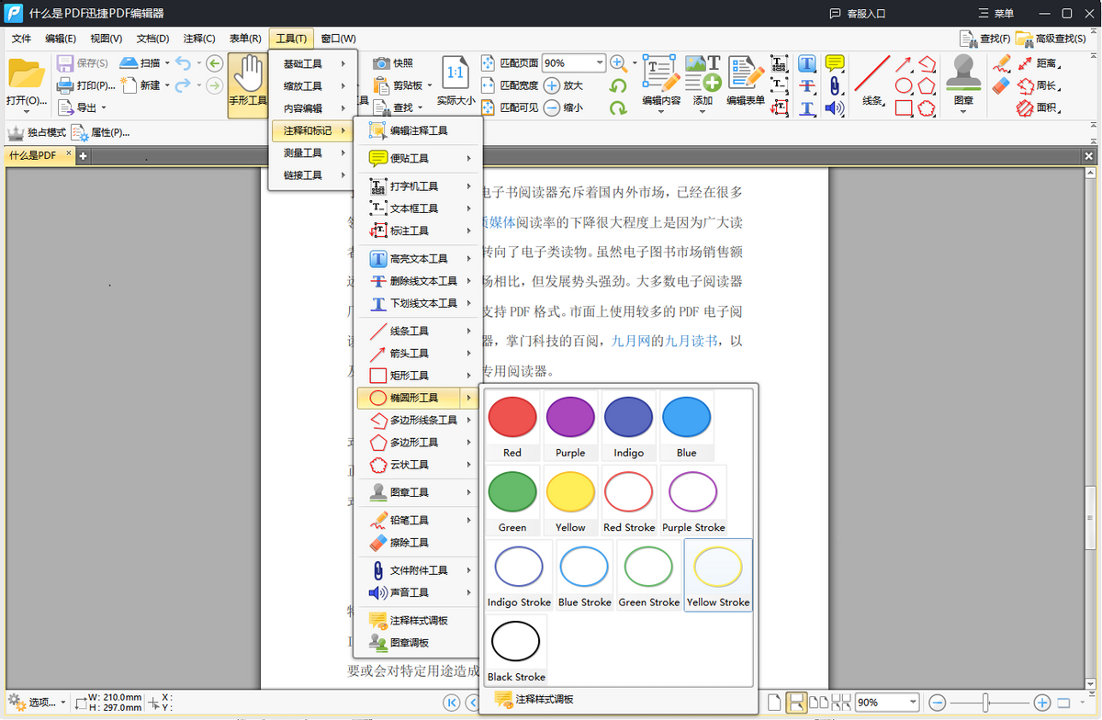Open the 窗口(W) menu
The width and height of the screenshot is (1102, 720).
(338, 39)
